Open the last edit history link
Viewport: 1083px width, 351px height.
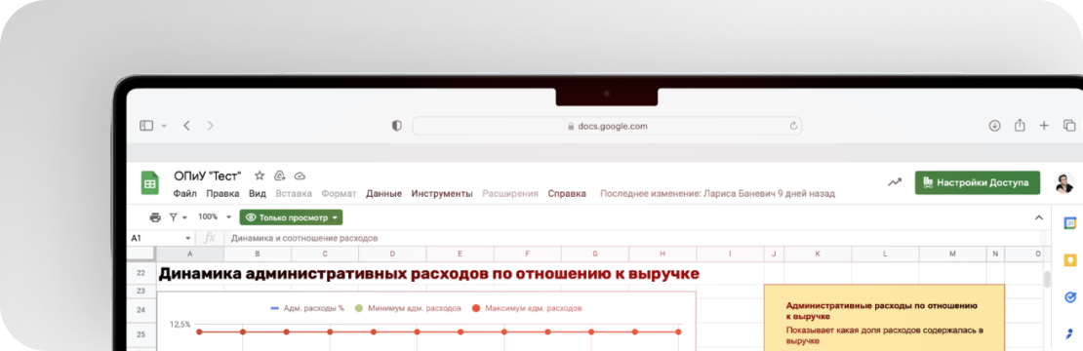pyautogui.click(x=718, y=194)
